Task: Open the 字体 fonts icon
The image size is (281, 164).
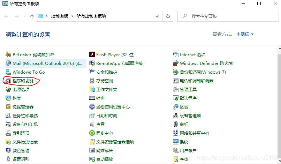Action: [x=176, y=159]
